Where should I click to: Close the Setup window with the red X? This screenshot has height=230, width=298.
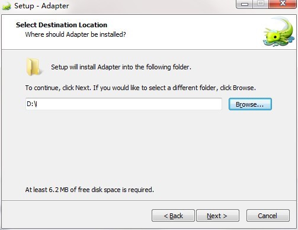[x=283, y=4]
